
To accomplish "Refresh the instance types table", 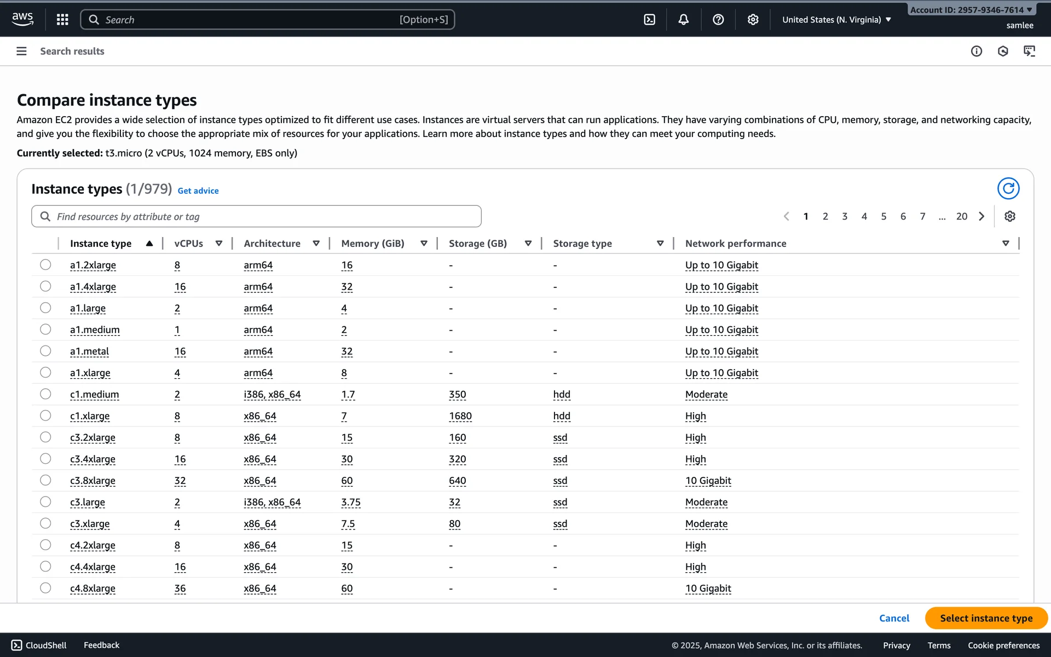I will tap(1008, 188).
